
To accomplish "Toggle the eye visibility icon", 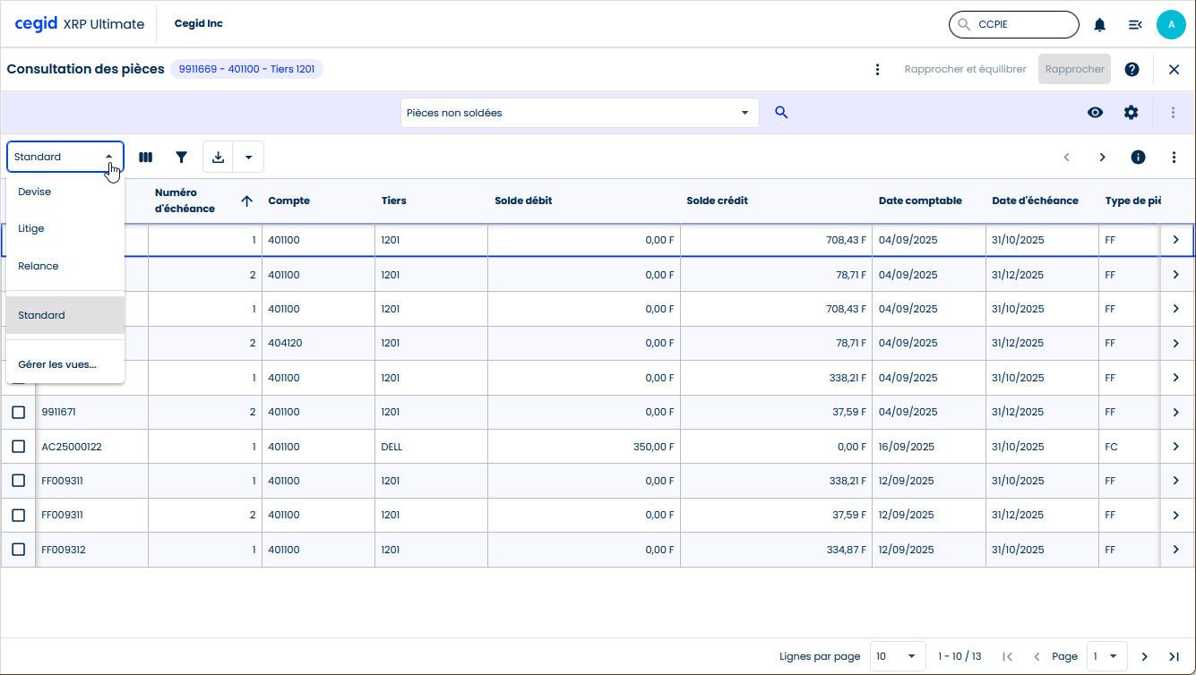I will [1095, 113].
